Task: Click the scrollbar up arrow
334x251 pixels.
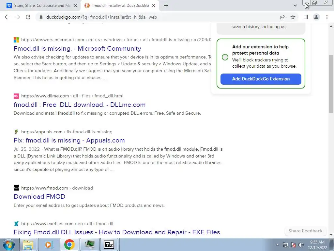Action: 331,26
